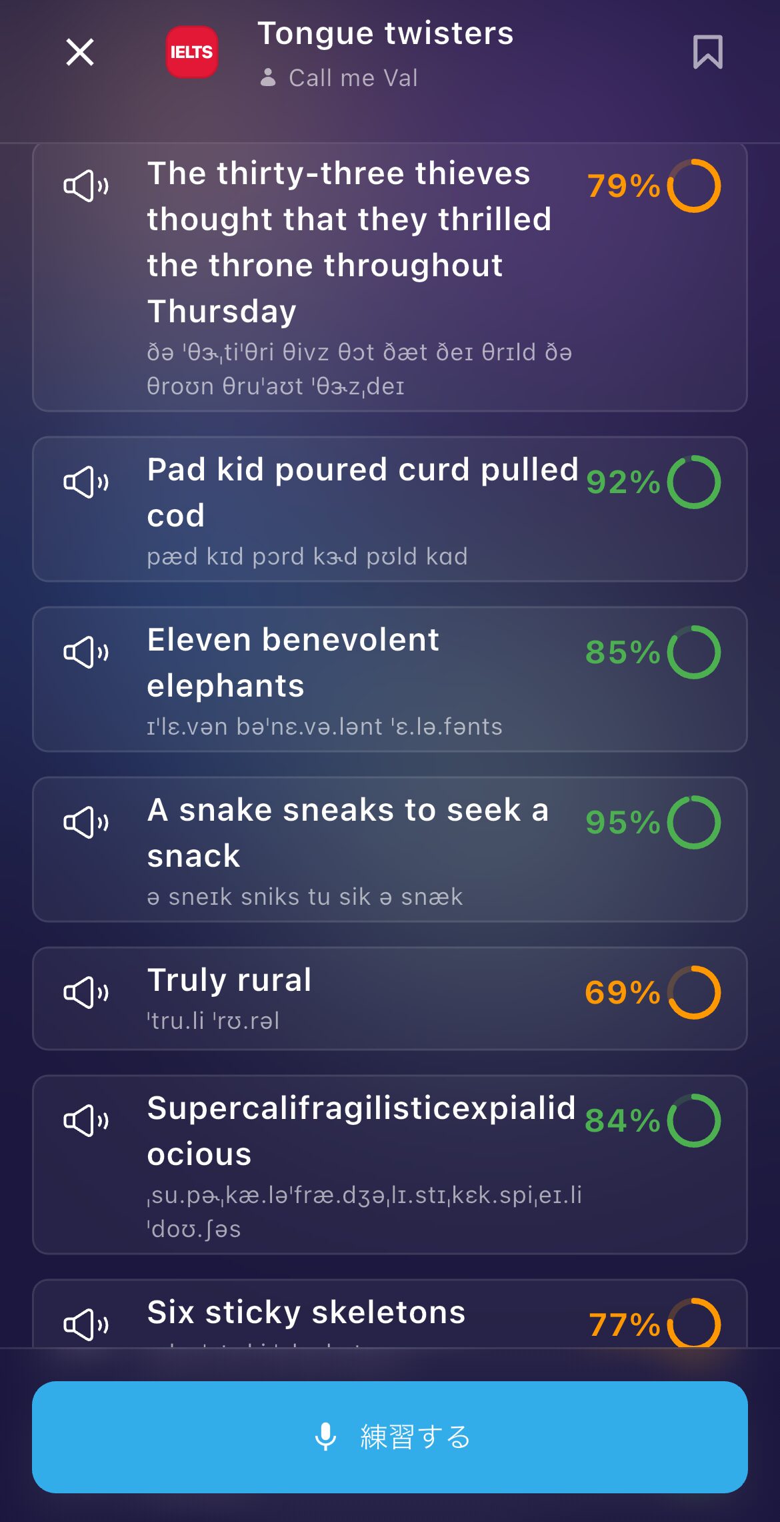The image size is (780, 1522).
Task: Open the Truly rural phrase card
Action: point(390,999)
